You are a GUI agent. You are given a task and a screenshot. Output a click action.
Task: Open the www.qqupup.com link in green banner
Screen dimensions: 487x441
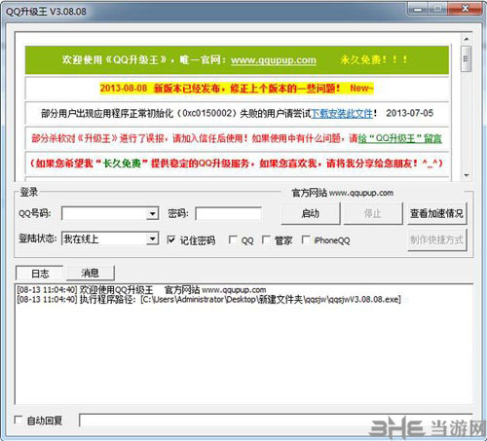coord(274,60)
